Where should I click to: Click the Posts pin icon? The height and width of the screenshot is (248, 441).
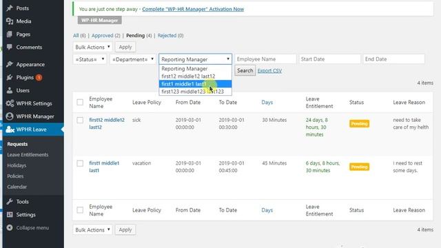10,8
